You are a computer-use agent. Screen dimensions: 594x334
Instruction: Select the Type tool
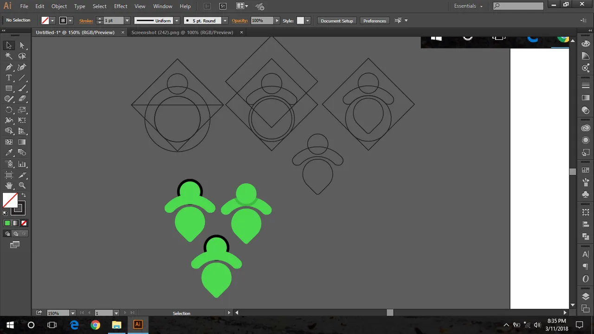click(9, 77)
